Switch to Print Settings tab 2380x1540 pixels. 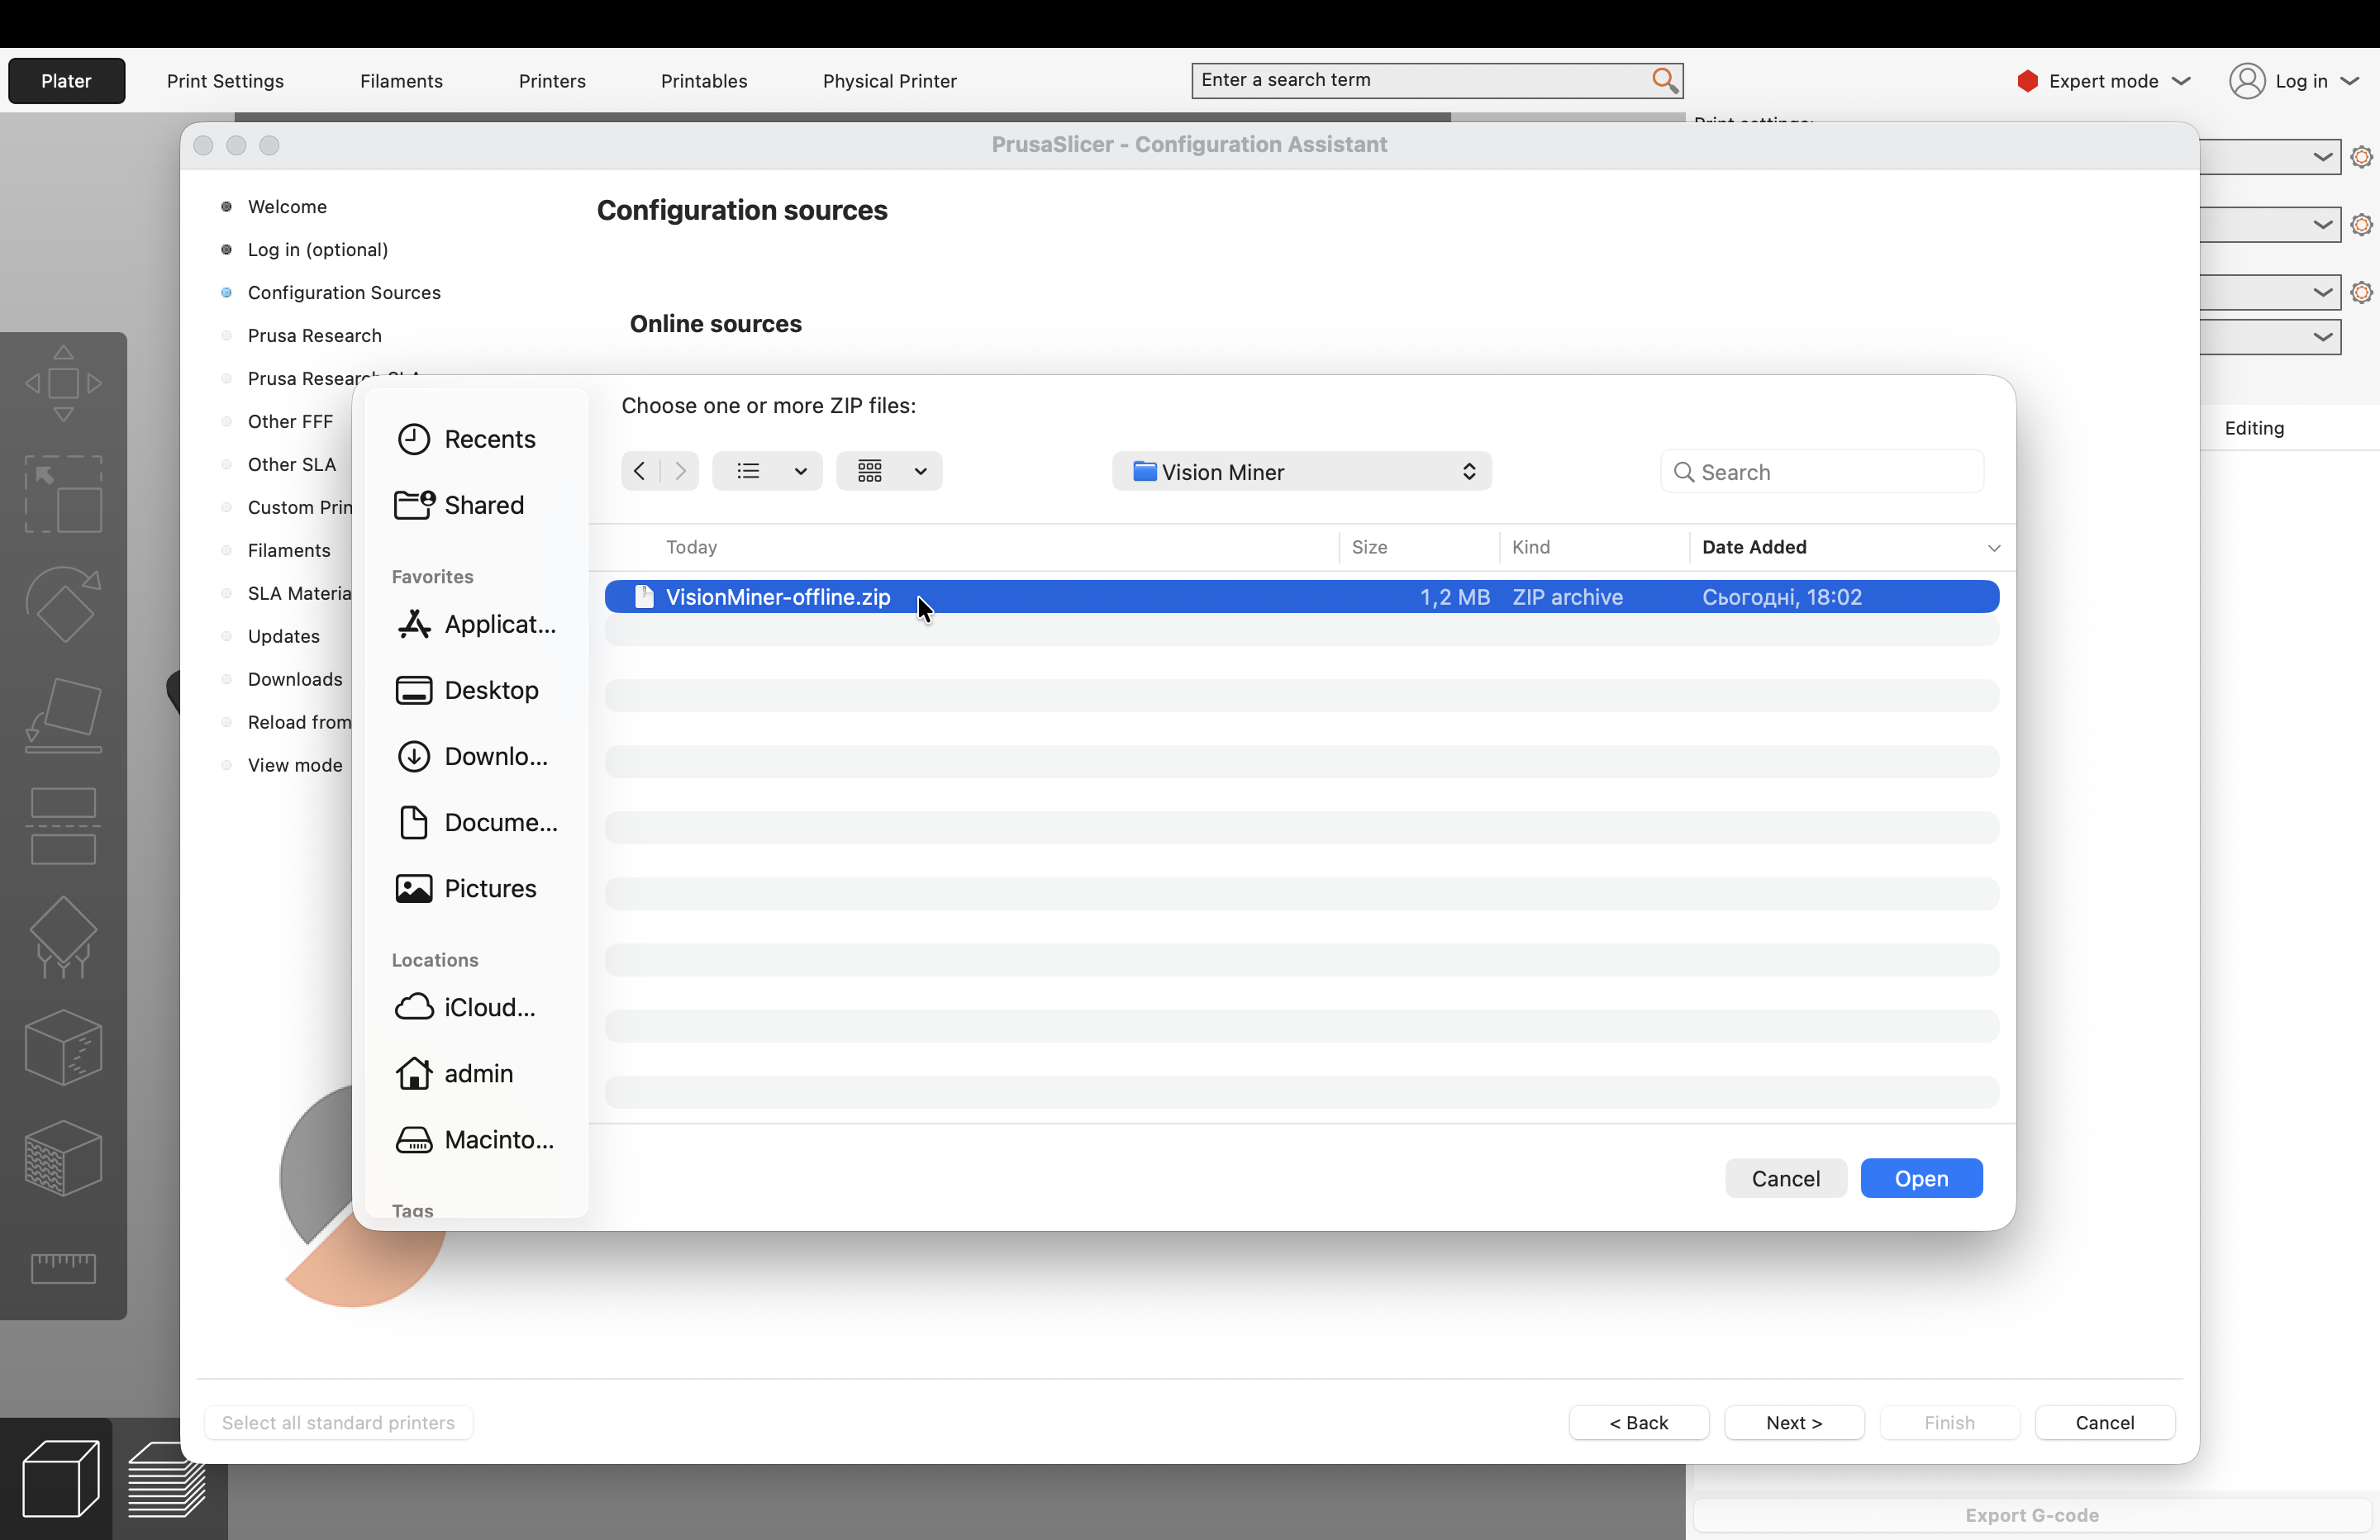coord(225,81)
